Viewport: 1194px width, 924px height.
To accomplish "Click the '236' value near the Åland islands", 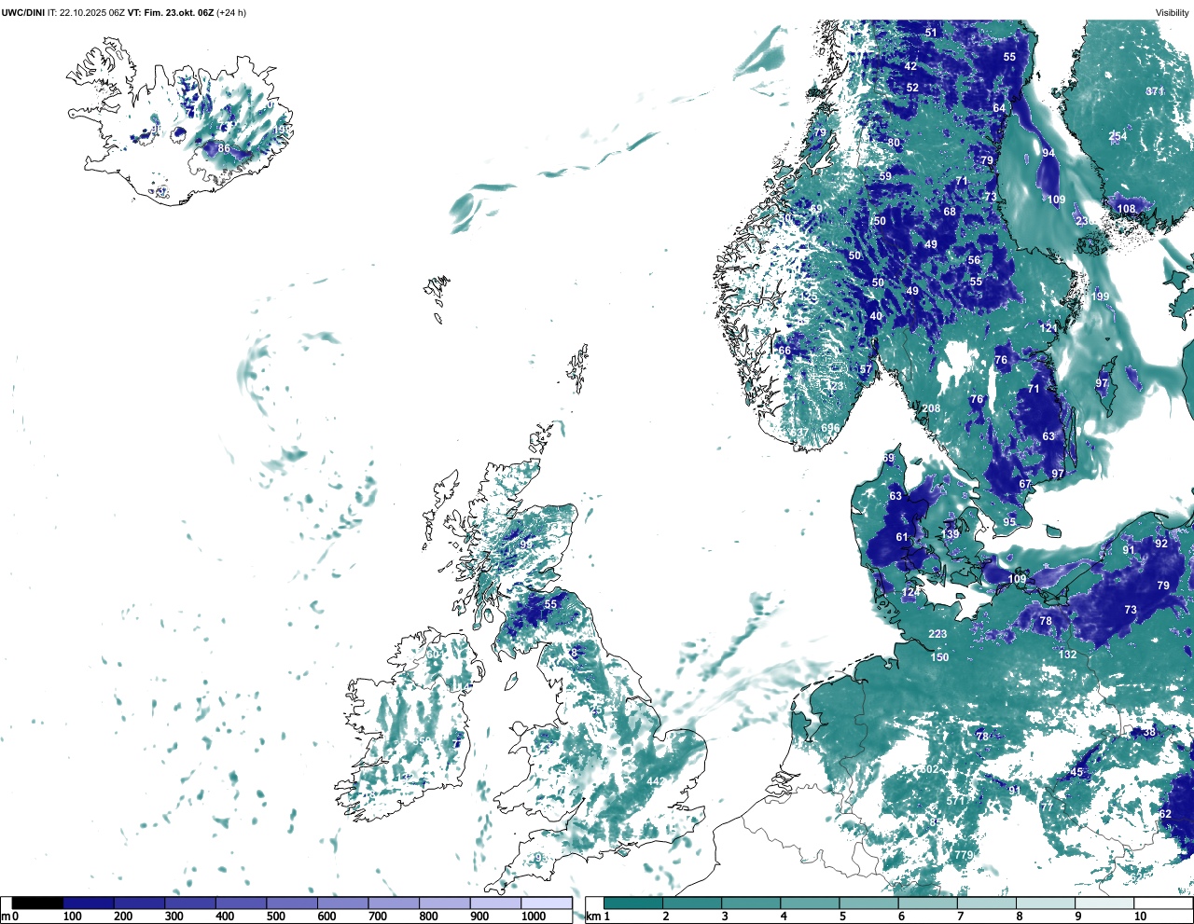I will [1084, 221].
